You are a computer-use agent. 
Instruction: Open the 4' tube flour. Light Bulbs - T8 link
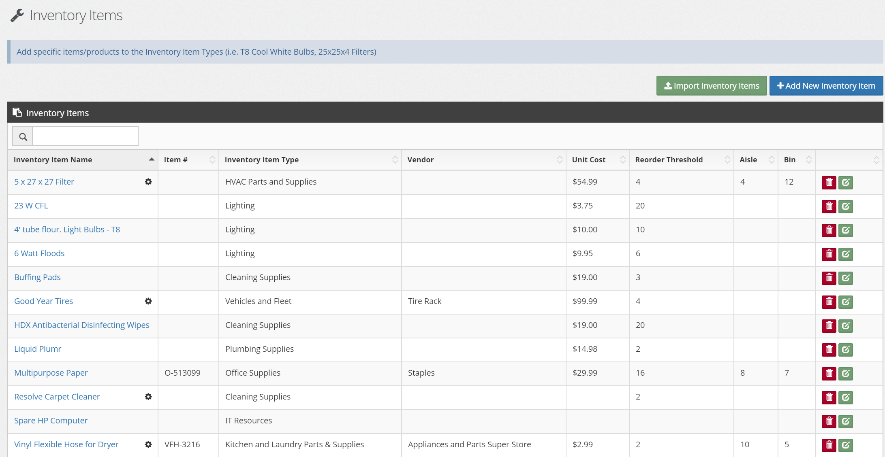[67, 230]
